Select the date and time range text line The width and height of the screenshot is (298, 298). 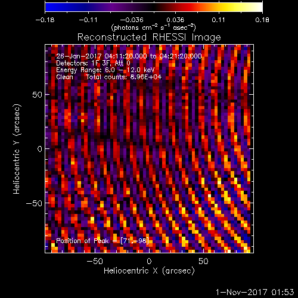click(129, 56)
